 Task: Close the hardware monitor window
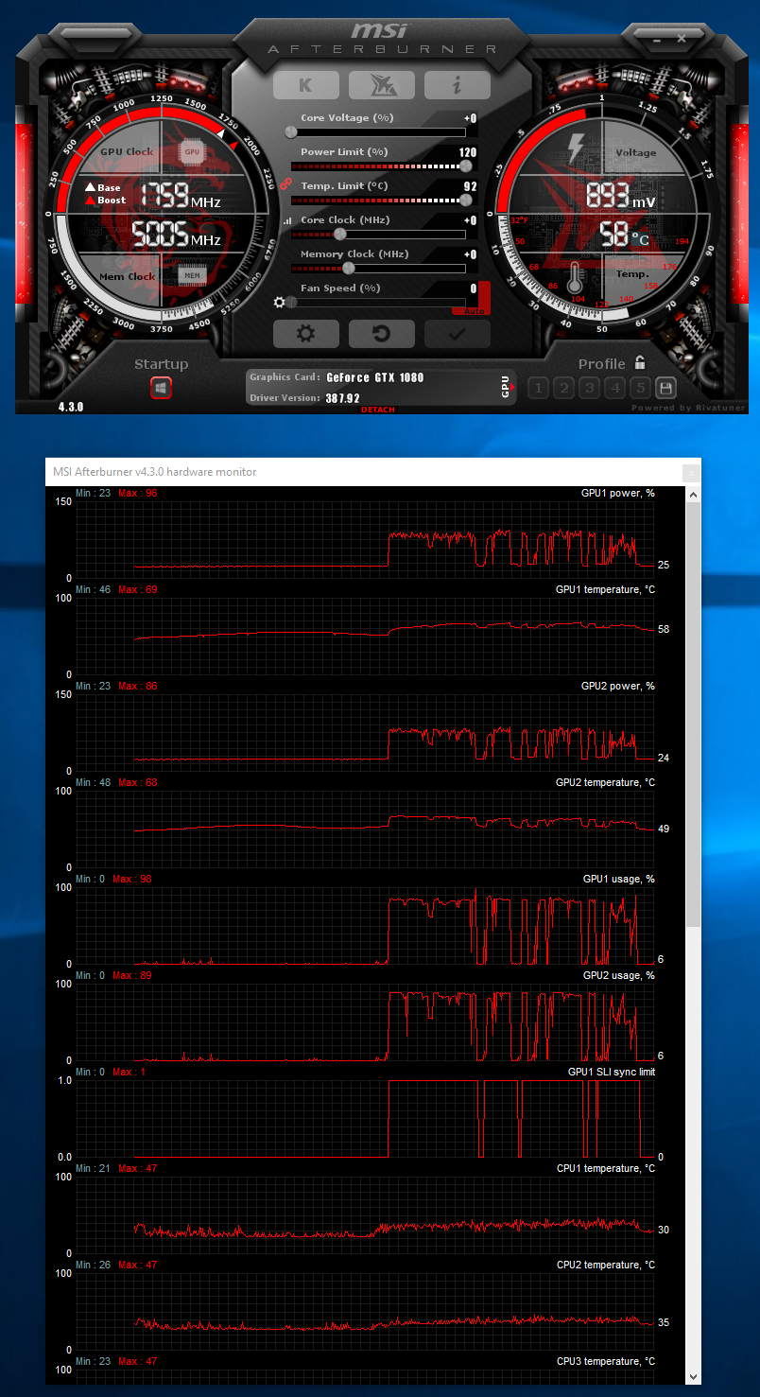tap(692, 471)
